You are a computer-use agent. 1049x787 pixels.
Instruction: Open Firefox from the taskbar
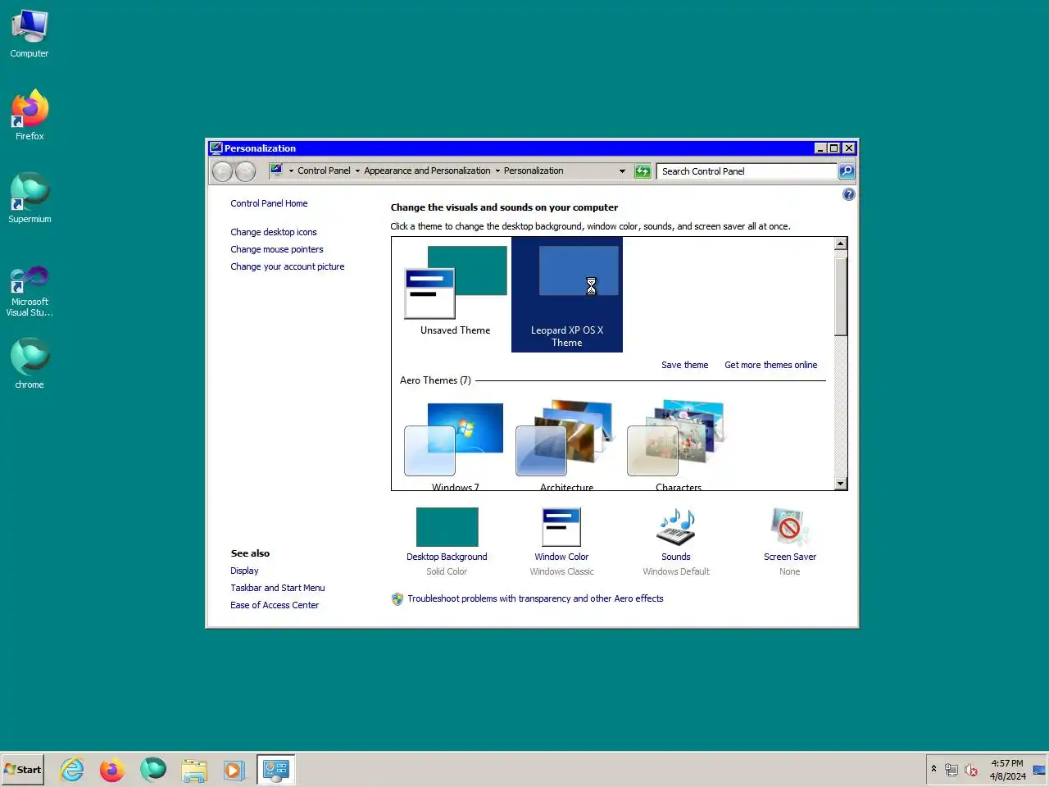(112, 770)
